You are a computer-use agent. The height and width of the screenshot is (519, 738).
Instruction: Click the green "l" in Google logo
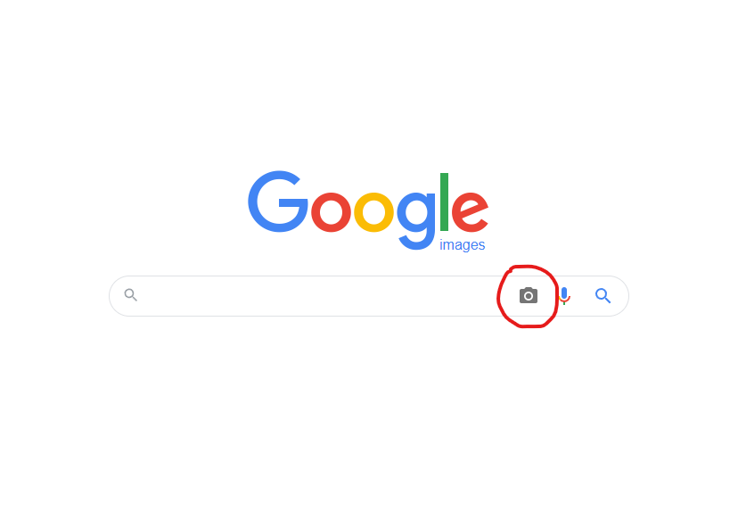pyautogui.click(x=444, y=202)
